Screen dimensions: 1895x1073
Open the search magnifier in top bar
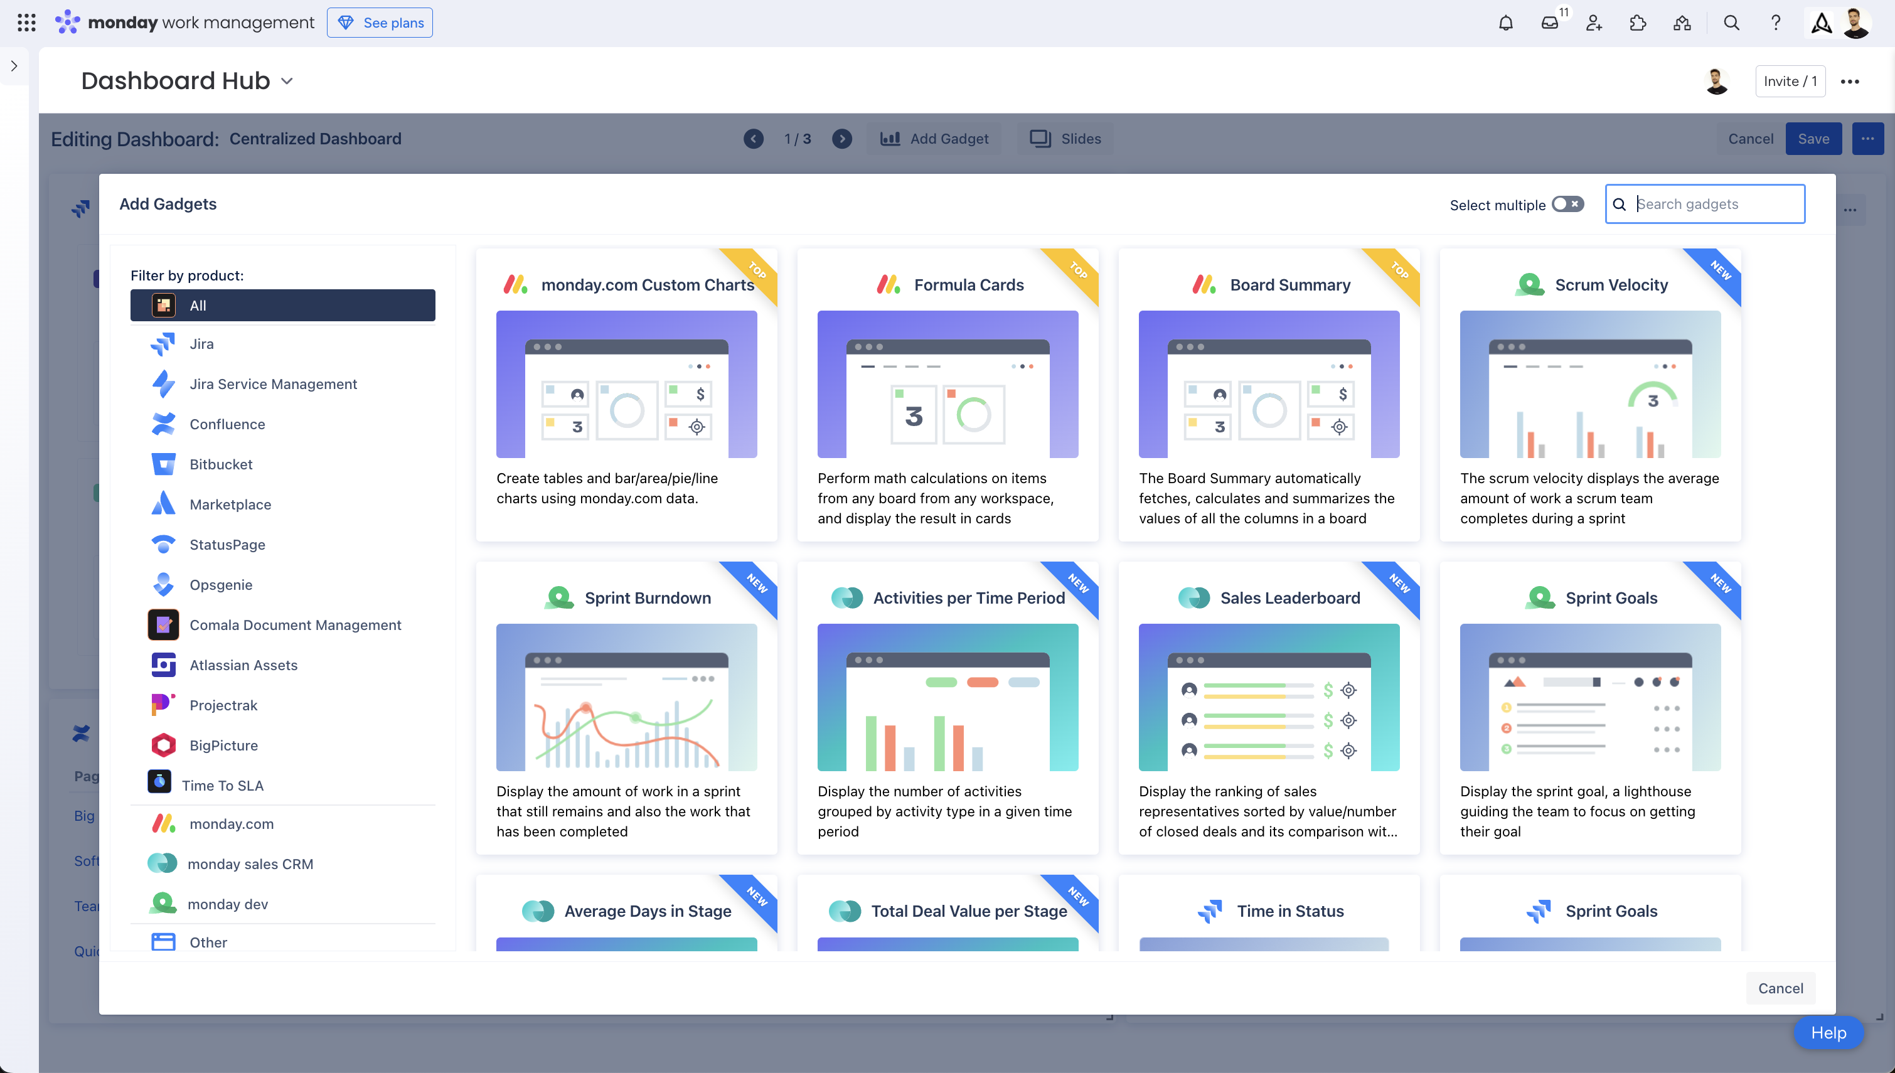click(x=1731, y=23)
